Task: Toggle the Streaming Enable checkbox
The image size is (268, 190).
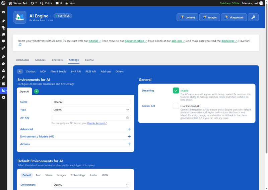Action: coord(176,90)
